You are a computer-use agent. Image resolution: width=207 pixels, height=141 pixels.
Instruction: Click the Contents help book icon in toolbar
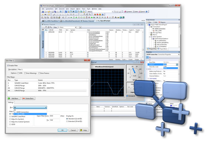tap(125, 12)
